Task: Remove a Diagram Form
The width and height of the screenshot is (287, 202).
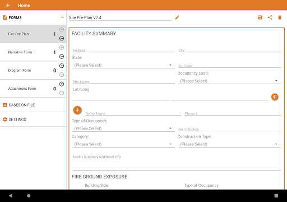Action: [x=62, y=75]
